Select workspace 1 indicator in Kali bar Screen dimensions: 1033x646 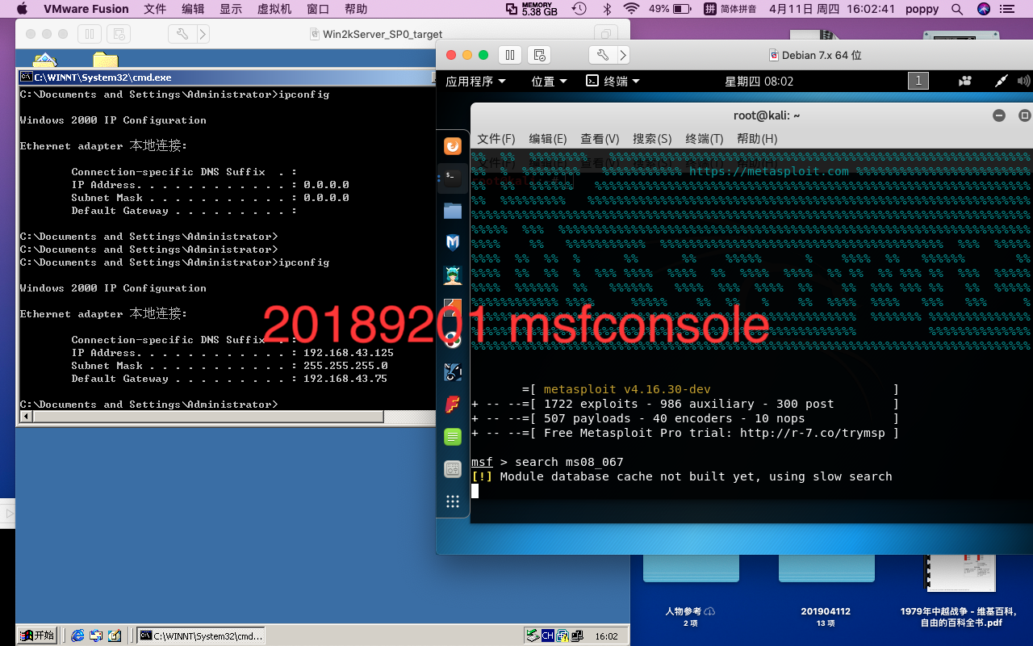918,81
